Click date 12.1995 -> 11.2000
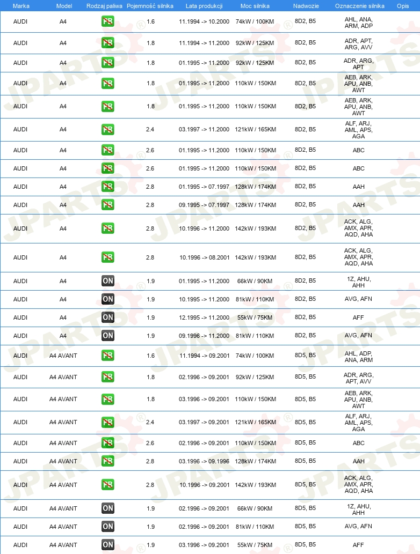 click(204, 317)
